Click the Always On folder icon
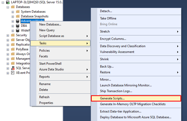Image resolution: width=187 pixels, height=121 pixels. 13,54
